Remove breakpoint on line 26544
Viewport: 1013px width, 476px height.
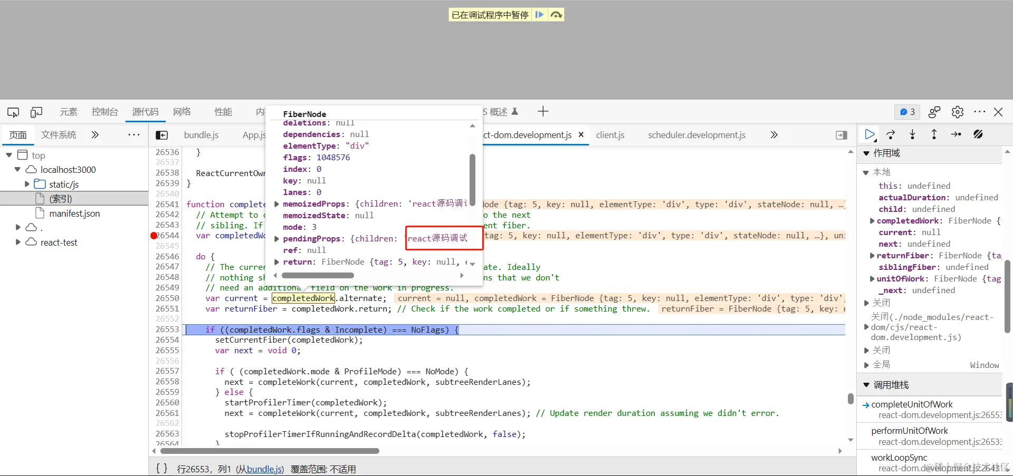click(154, 236)
